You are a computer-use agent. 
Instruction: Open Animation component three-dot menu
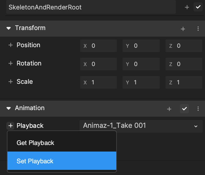(x=198, y=109)
